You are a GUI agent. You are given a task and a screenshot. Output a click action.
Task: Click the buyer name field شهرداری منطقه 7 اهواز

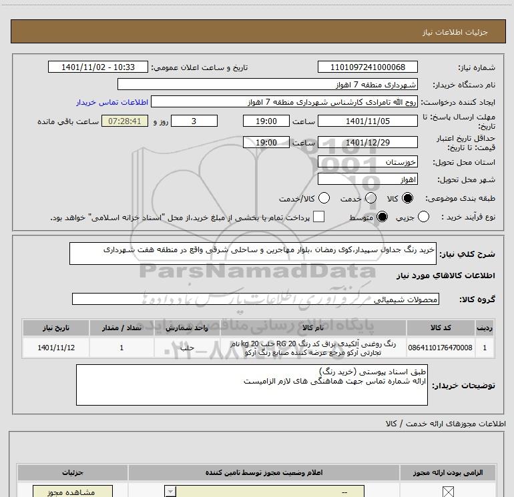(x=268, y=85)
